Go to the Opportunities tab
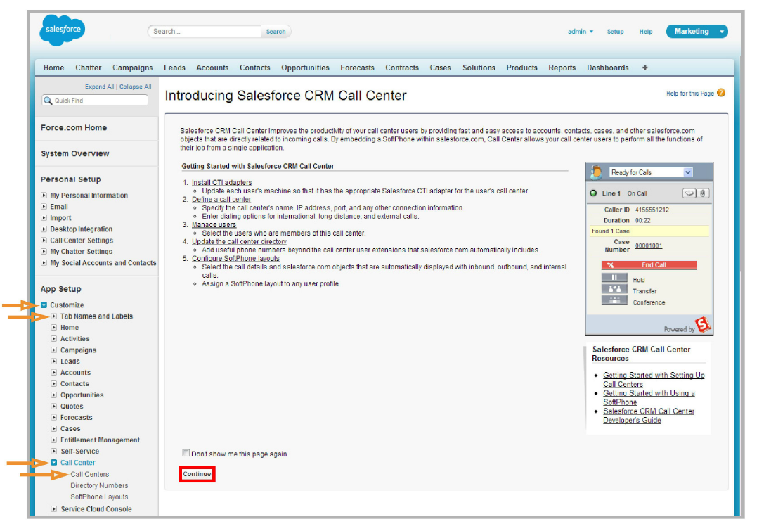 [x=305, y=68]
